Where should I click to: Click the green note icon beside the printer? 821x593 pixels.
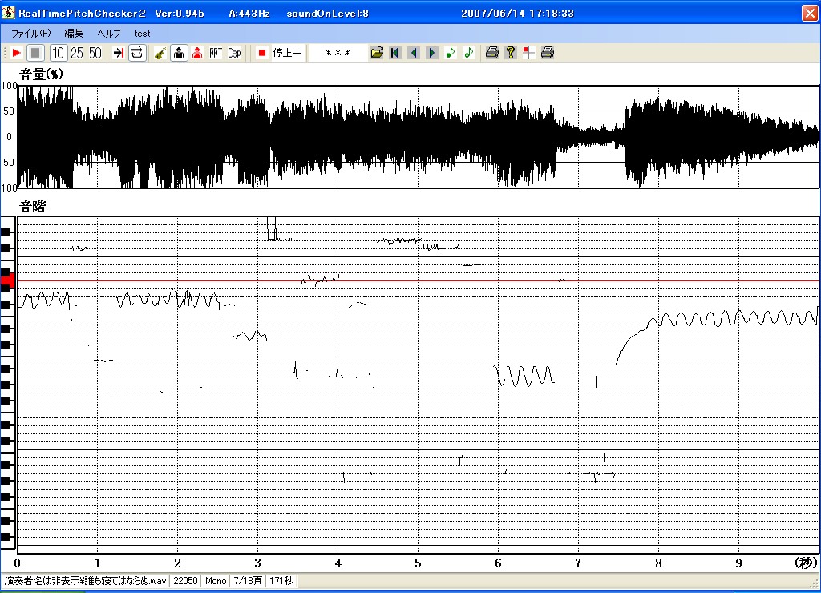click(x=468, y=53)
